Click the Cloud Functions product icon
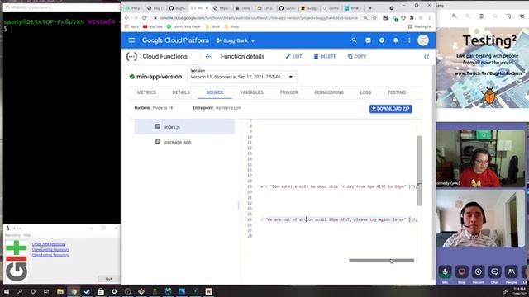Viewport: 529px width, 297px height. click(131, 56)
